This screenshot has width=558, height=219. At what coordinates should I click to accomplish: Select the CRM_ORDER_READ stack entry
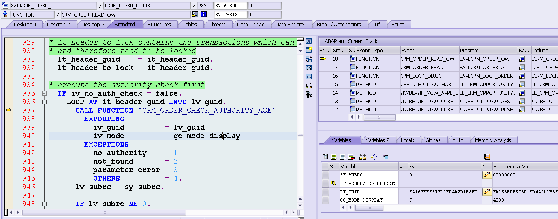421,68
